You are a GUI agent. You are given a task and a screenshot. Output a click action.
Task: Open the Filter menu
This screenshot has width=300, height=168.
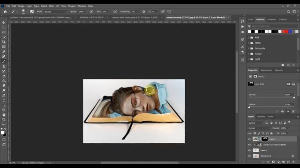click(52, 6)
